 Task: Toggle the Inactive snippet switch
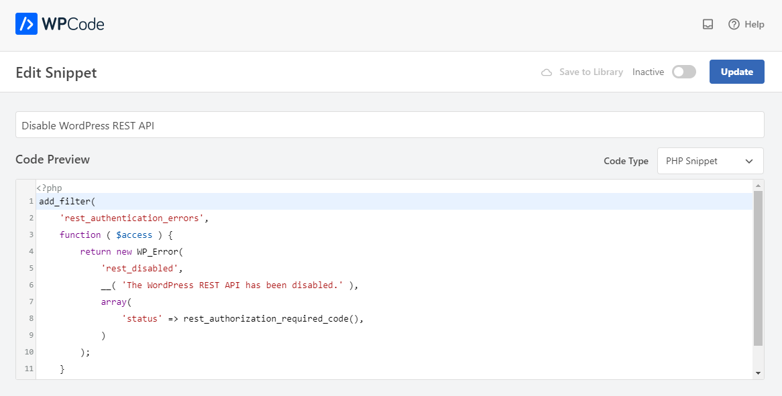point(684,72)
